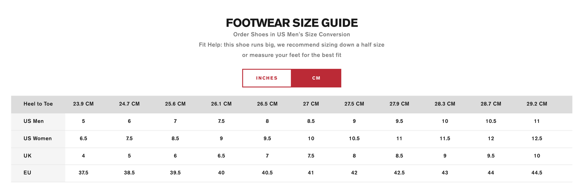Select EU size 42.5 cell
588x188 pixels.
pos(399,173)
